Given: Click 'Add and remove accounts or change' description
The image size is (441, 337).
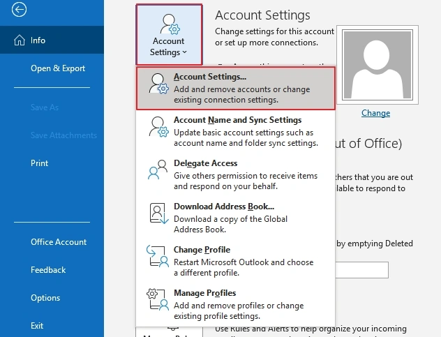Looking at the screenshot, I should click(242, 89).
